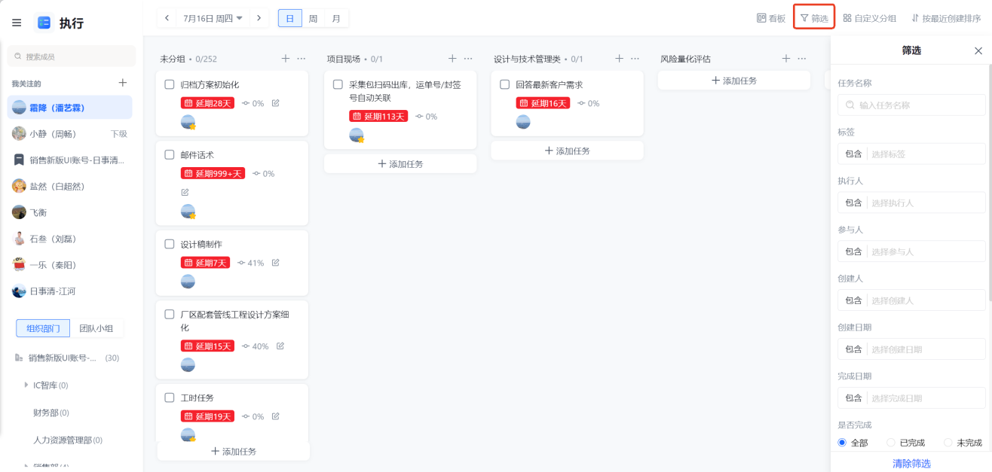Add task in 项目现场 column header plus
Viewport: 992px width, 472px height.
click(x=452, y=59)
